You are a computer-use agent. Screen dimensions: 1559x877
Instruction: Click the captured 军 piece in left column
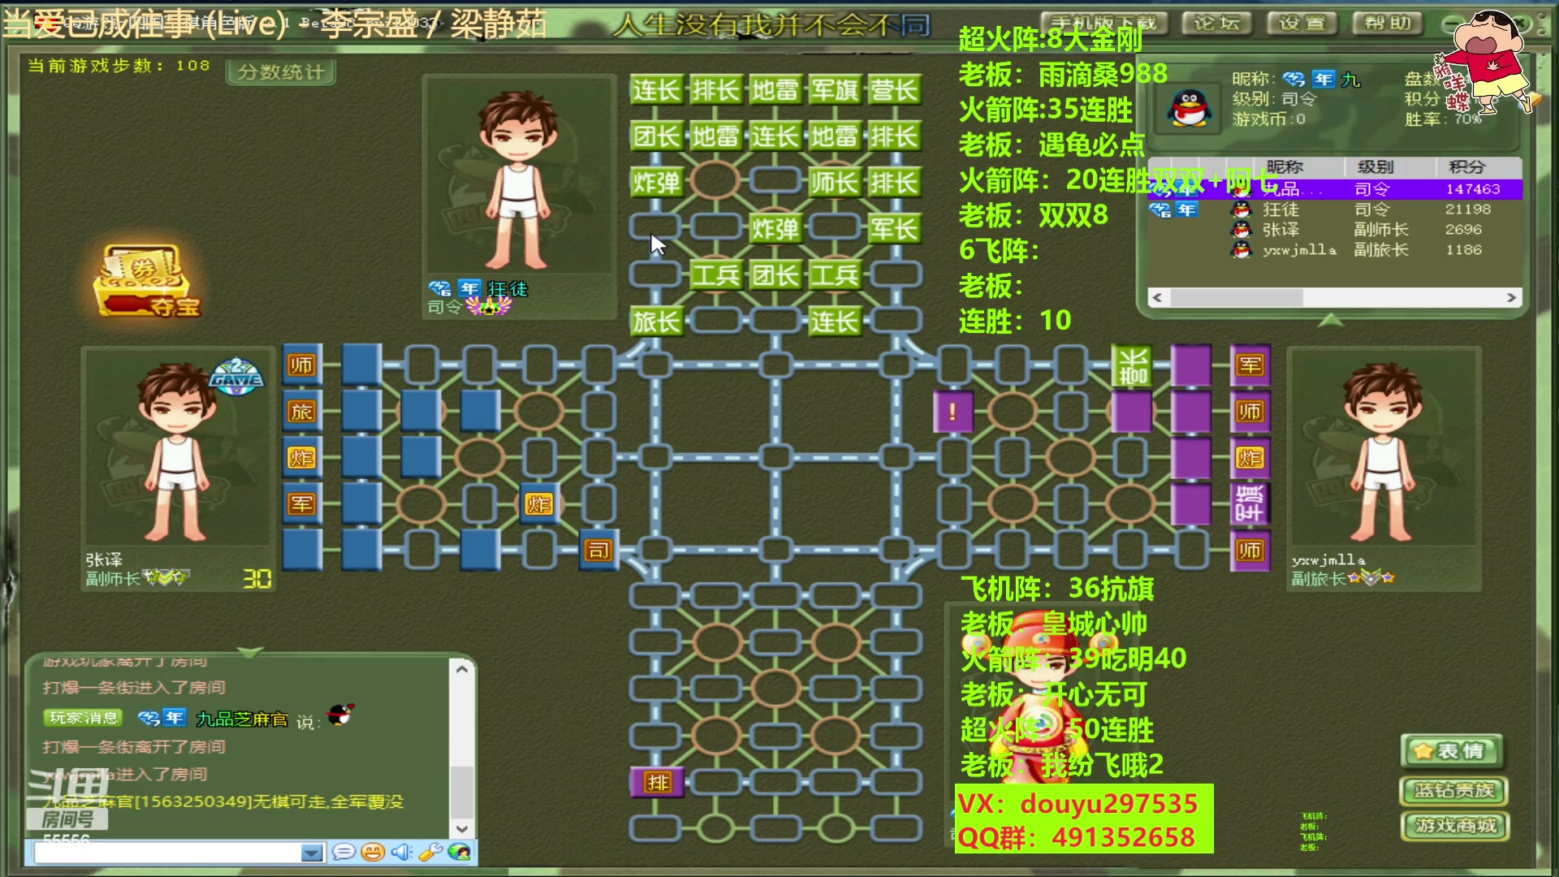click(x=301, y=504)
